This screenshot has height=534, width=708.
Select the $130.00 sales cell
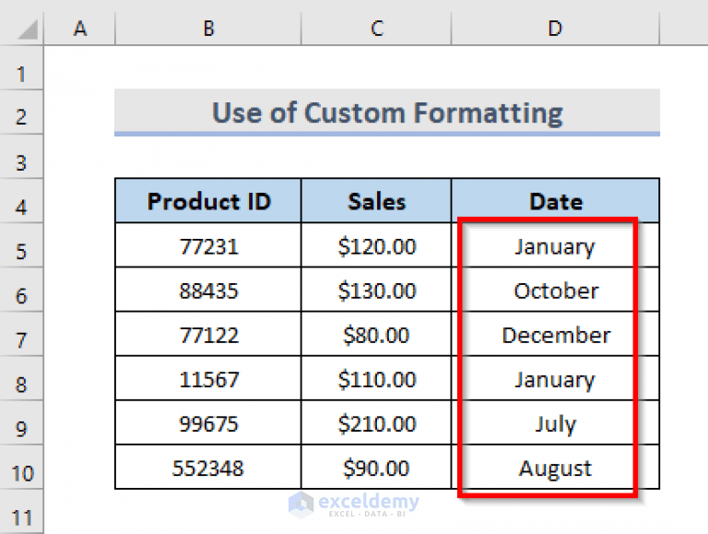pos(376,290)
